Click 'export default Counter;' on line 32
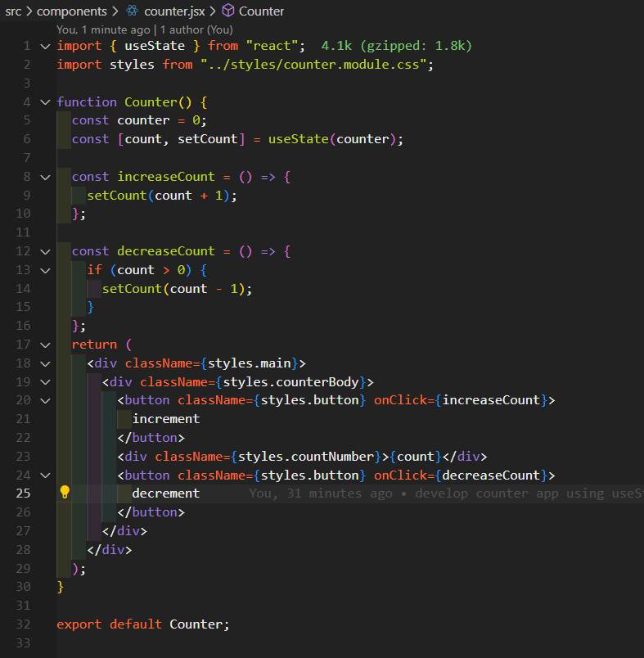 pos(143,624)
